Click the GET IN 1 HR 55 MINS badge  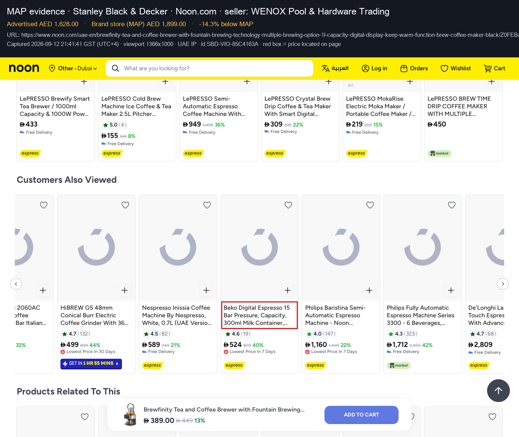(x=91, y=364)
